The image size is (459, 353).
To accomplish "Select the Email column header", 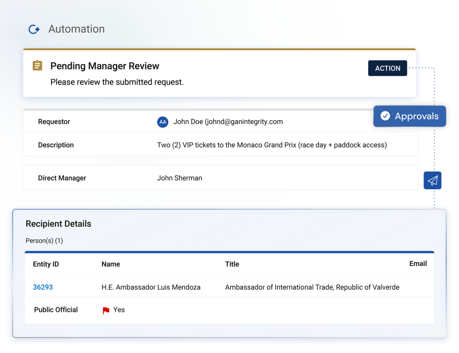I will click(418, 264).
